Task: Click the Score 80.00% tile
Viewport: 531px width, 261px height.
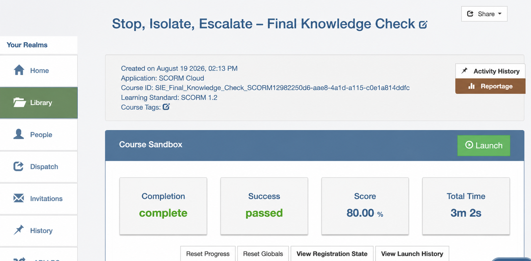Action: point(365,206)
